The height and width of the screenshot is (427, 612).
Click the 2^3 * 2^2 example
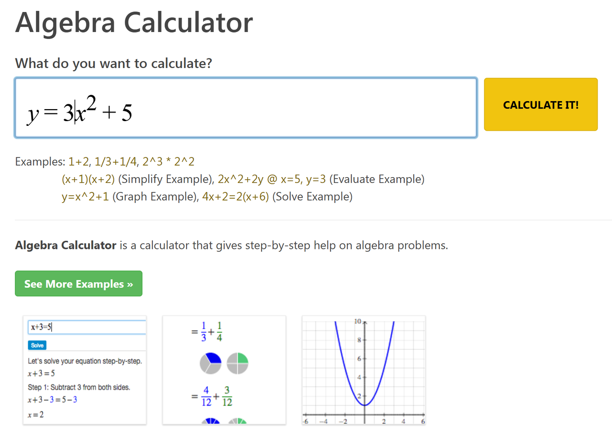[x=168, y=161]
